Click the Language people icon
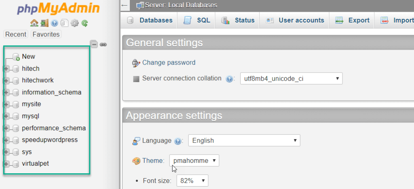The image size is (414, 189). click(136, 141)
